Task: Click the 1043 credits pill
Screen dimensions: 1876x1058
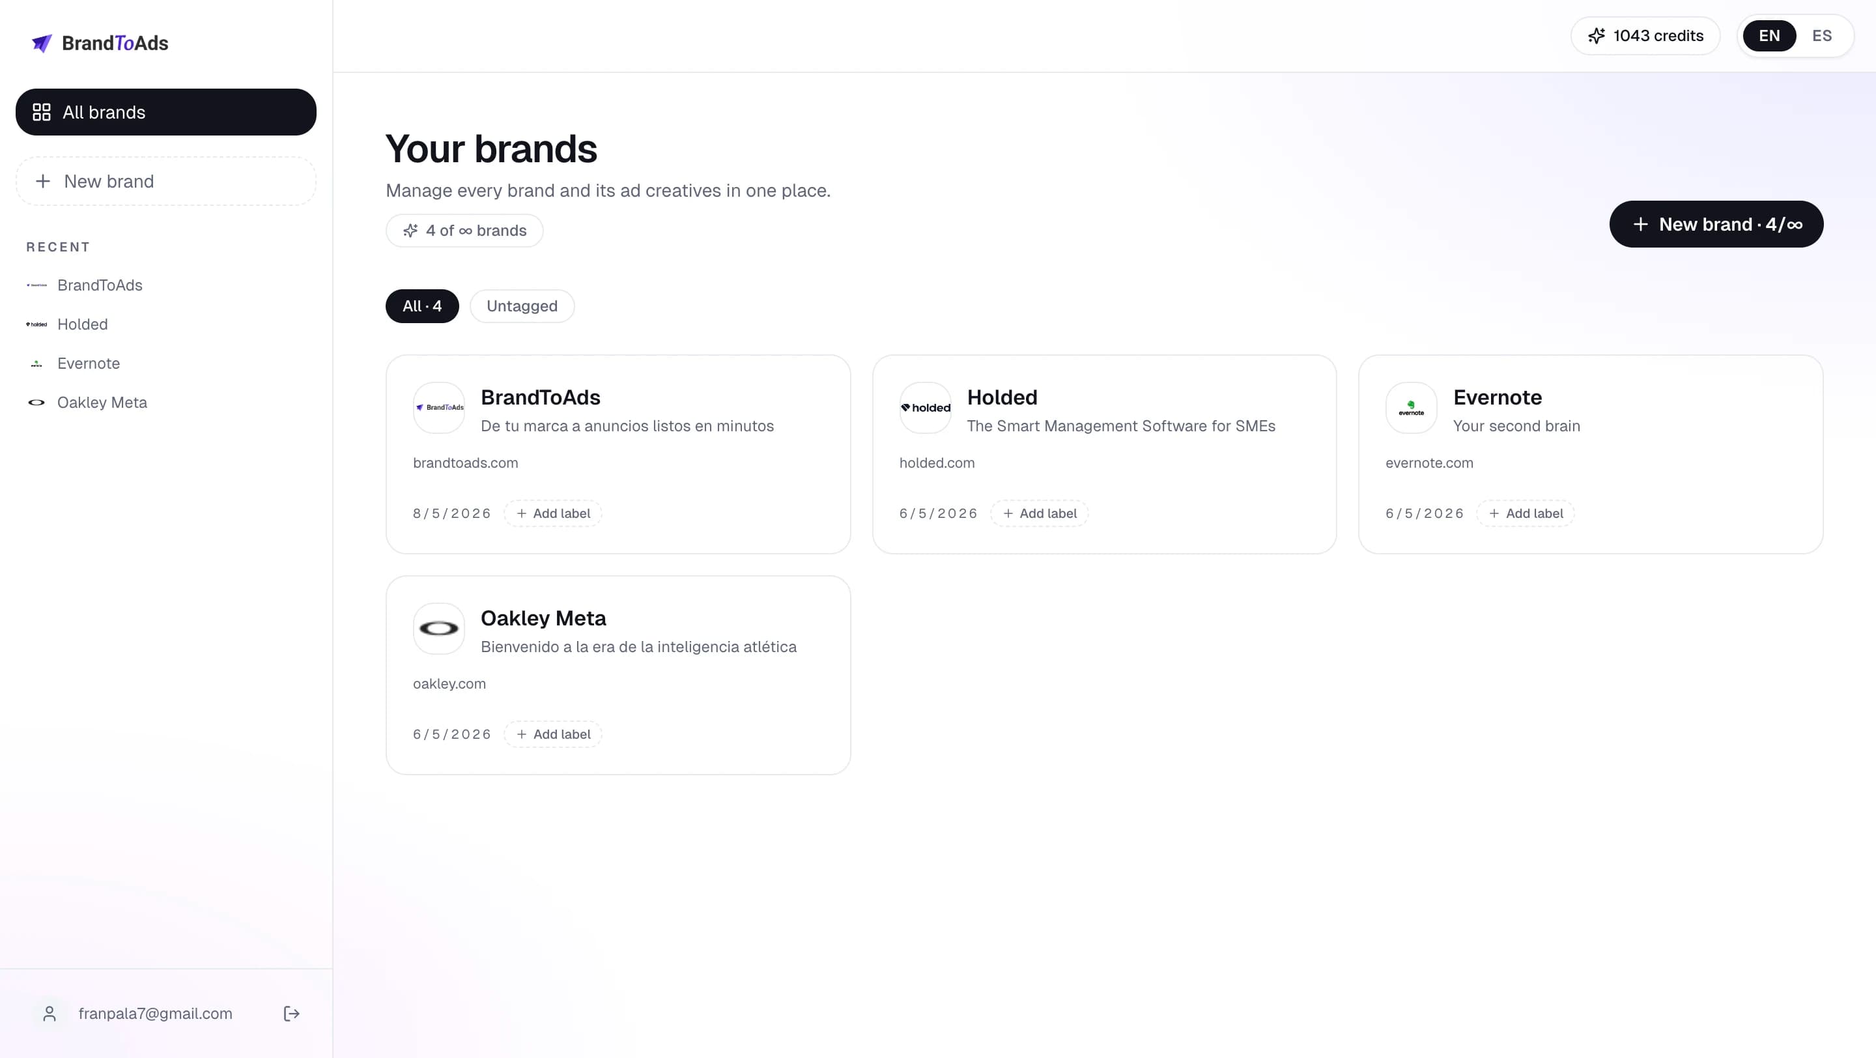Action: (x=1645, y=36)
